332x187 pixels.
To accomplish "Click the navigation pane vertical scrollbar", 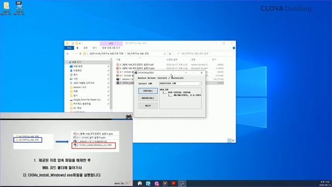I will point(111,85).
